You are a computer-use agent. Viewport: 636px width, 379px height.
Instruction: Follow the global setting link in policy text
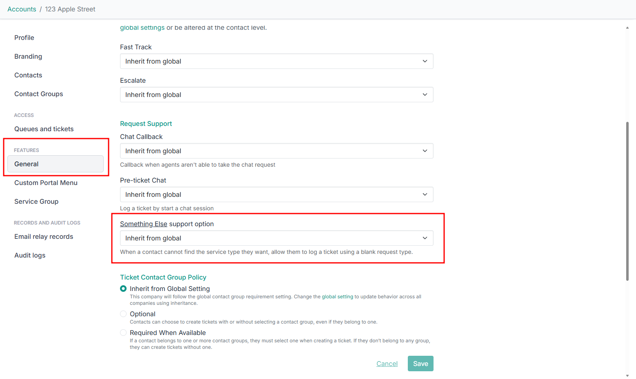point(337,297)
